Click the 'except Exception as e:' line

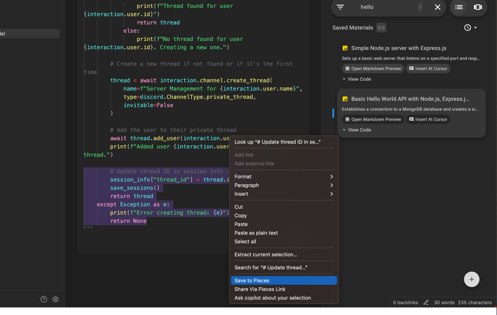134,204
